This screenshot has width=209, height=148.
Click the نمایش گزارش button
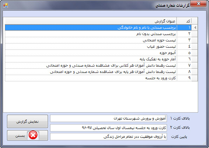point(27,121)
